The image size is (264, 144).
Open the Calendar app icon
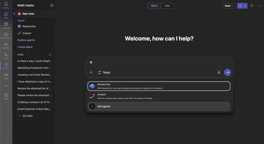pyautogui.click(x=6, y=24)
